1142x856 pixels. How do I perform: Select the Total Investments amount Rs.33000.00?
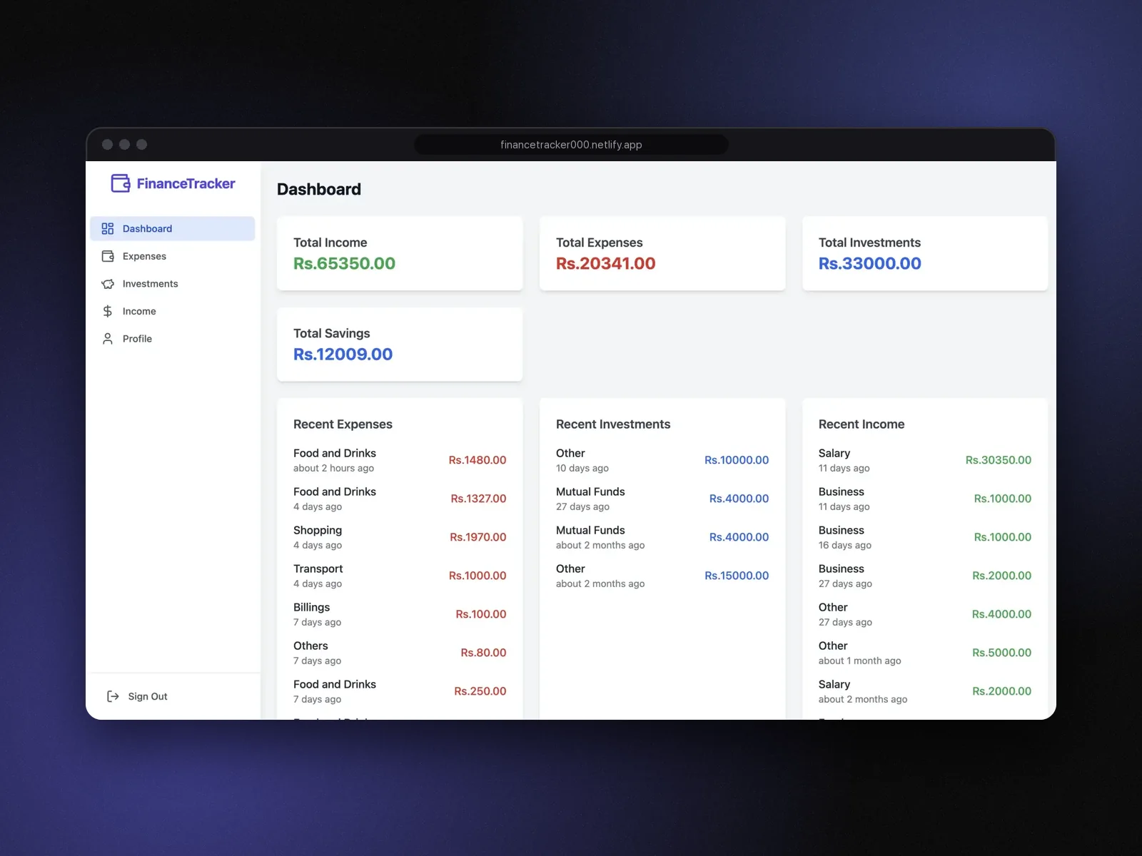869,263
